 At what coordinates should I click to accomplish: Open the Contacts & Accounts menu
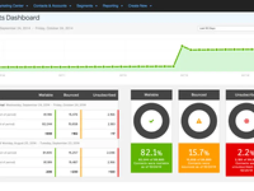click(x=52, y=6)
